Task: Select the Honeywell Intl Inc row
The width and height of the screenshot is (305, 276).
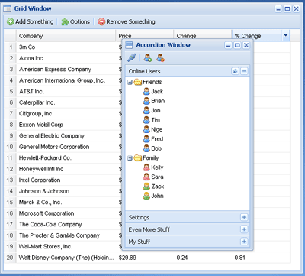Action: coord(63,169)
